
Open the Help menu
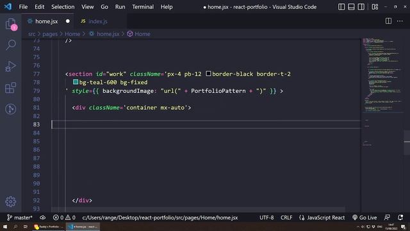[x=167, y=7]
